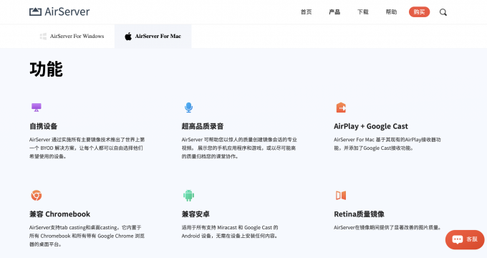The image size is (487, 258).
Task: Click the 自携设备 heading
Action: (44, 126)
